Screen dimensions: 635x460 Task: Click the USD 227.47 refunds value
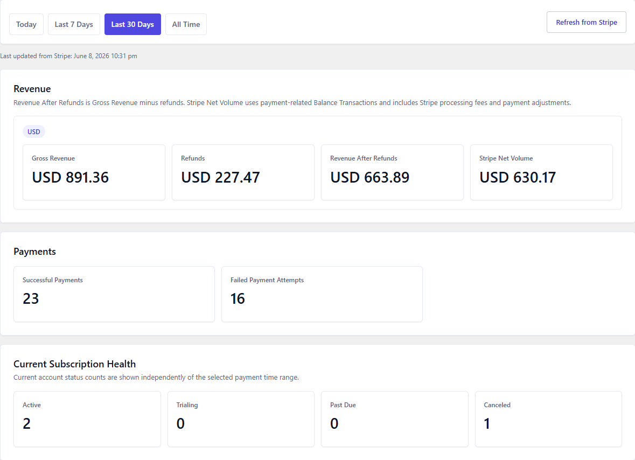pos(220,177)
